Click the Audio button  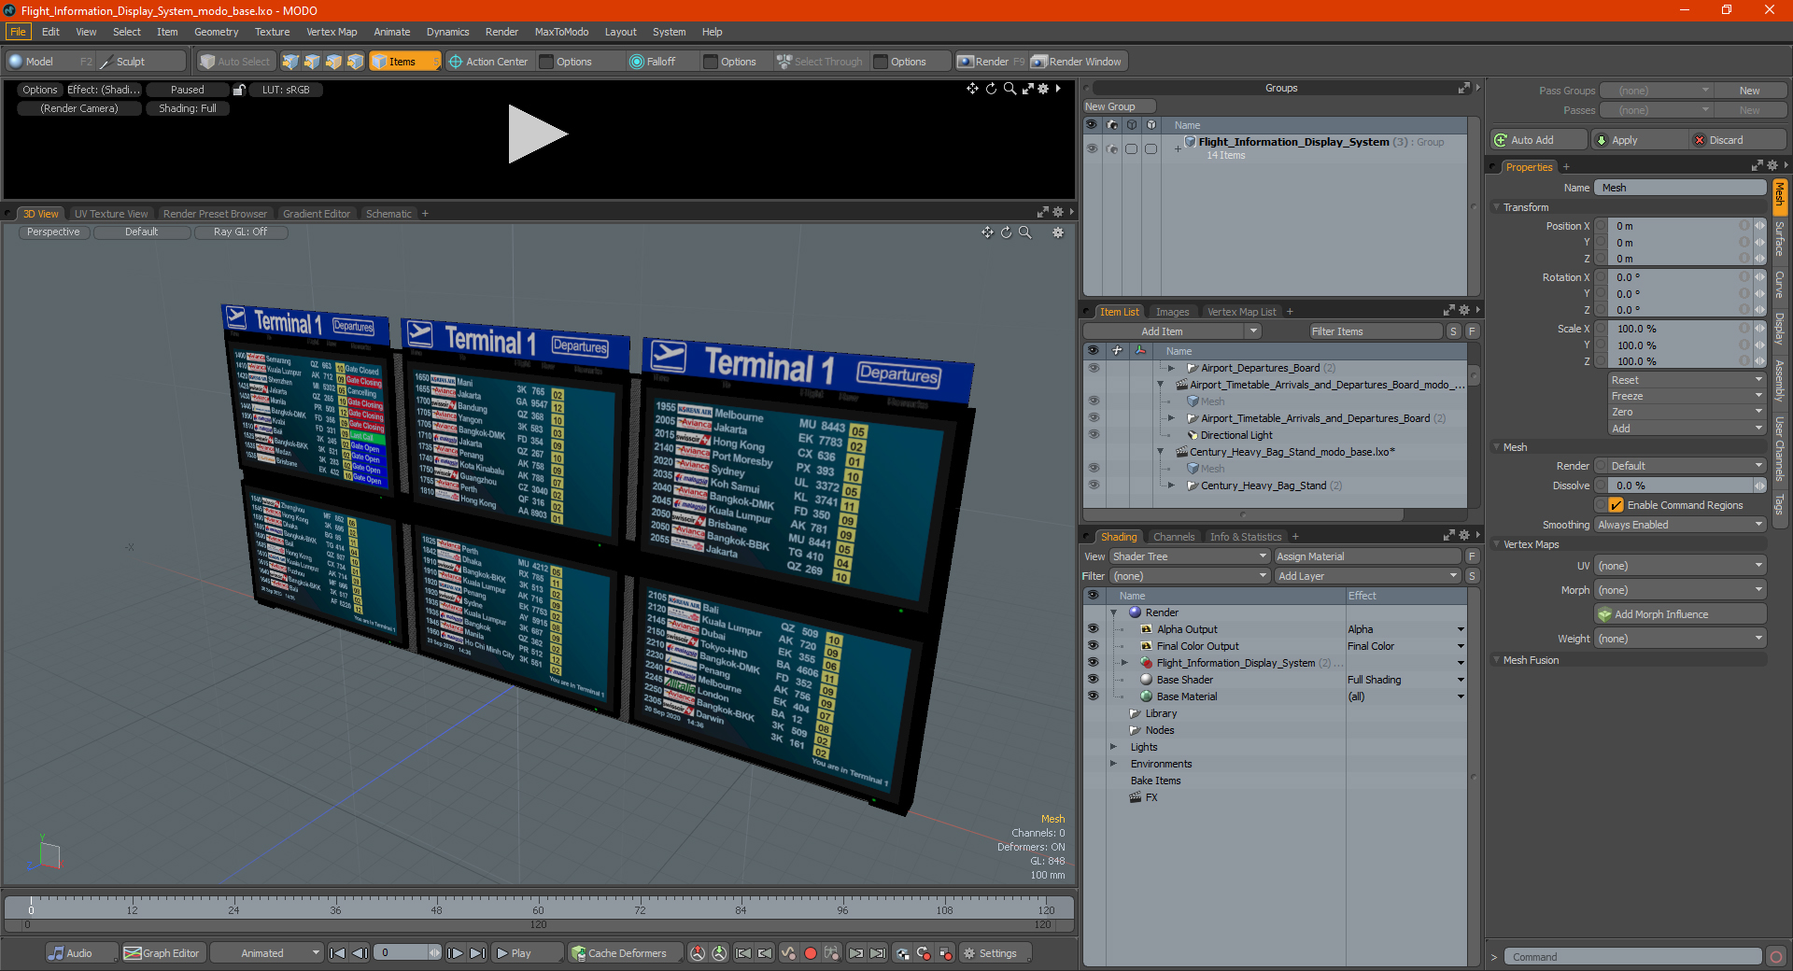80,953
